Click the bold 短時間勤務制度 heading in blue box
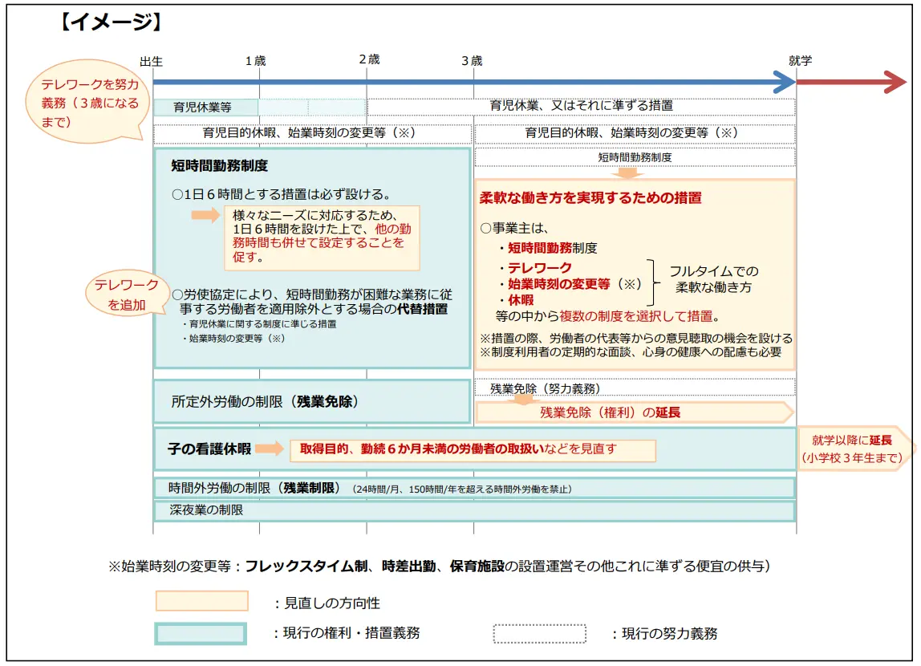 click(219, 165)
